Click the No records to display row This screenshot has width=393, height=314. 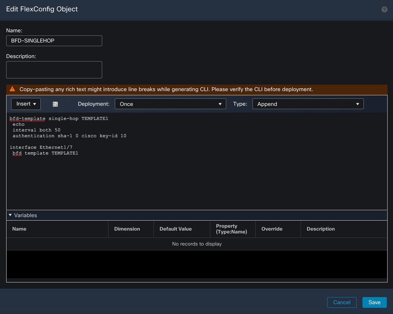click(x=197, y=244)
